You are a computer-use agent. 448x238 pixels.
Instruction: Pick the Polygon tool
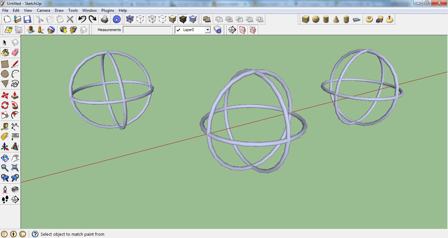[x=5, y=84]
